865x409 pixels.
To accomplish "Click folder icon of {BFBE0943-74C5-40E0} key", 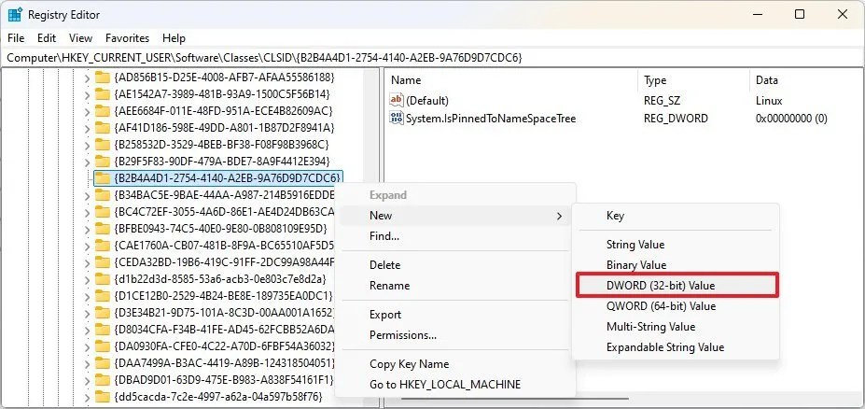I will 102,229.
